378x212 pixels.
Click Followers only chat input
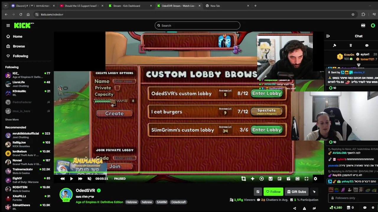pyautogui.click(x=353, y=198)
